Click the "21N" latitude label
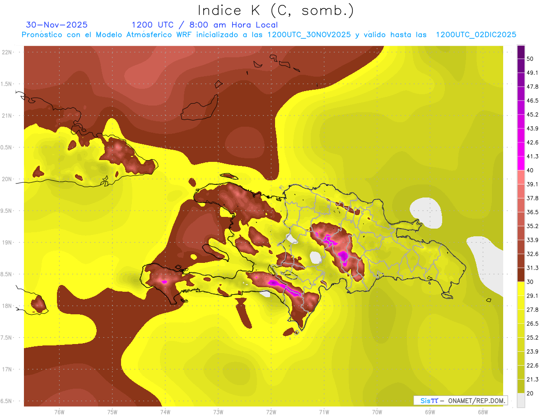 tap(8, 115)
